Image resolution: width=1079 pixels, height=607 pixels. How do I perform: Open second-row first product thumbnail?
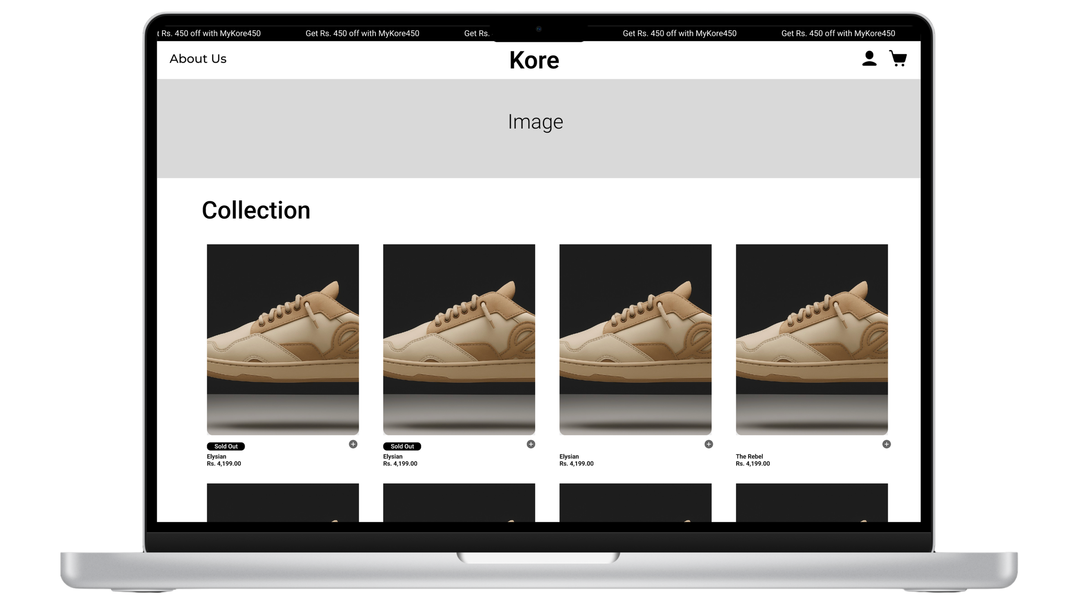point(283,502)
